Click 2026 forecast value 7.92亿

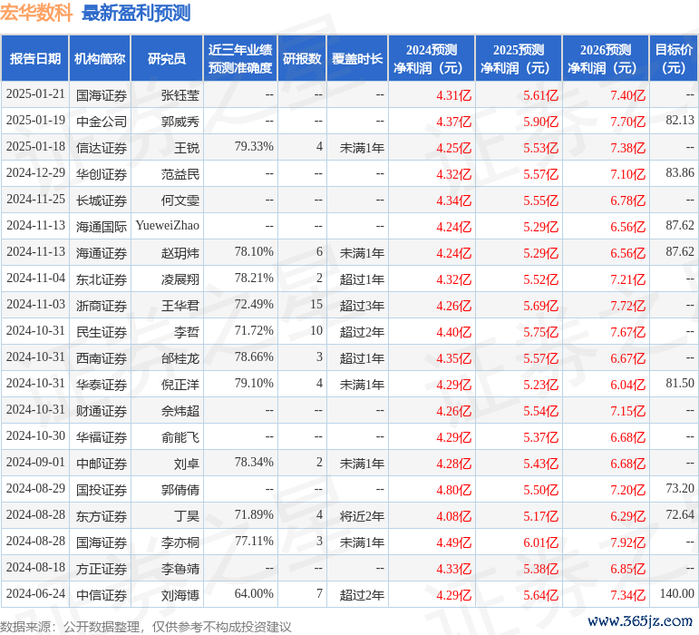click(627, 542)
